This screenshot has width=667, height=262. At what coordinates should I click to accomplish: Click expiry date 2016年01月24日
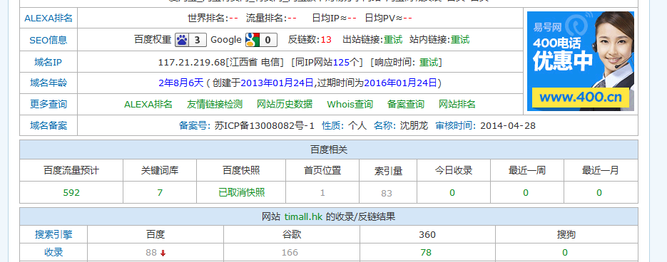(401, 83)
